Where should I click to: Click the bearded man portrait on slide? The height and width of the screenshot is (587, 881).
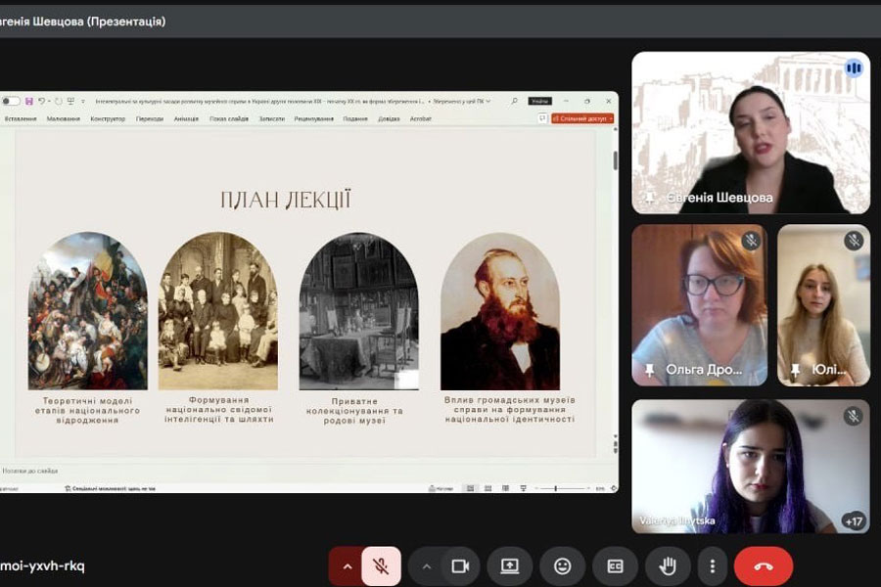point(499,311)
